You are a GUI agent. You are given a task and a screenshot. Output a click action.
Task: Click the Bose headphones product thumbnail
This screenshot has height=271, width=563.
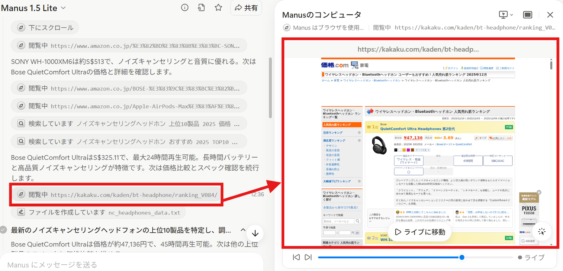pos(379,145)
